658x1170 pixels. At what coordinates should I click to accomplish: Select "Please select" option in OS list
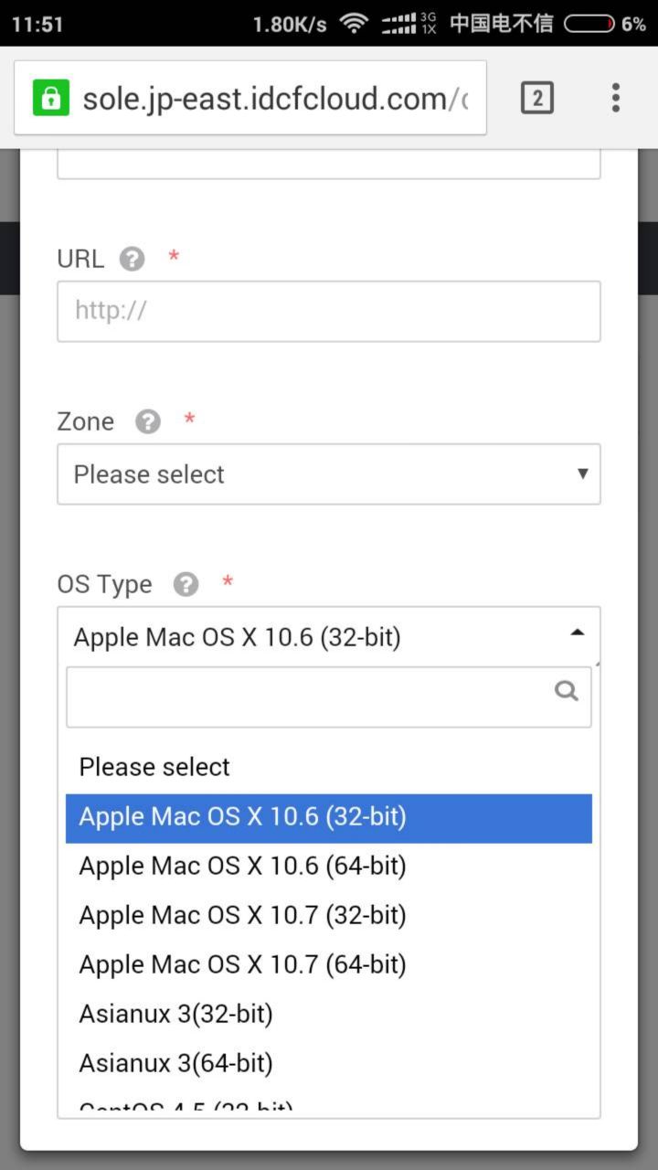[x=154, y=767]
